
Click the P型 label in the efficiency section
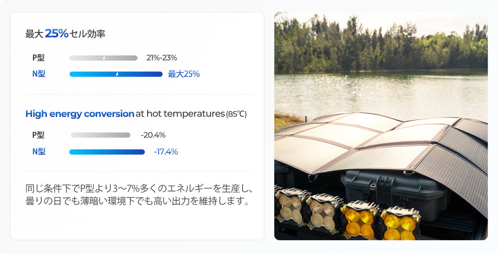38,58
